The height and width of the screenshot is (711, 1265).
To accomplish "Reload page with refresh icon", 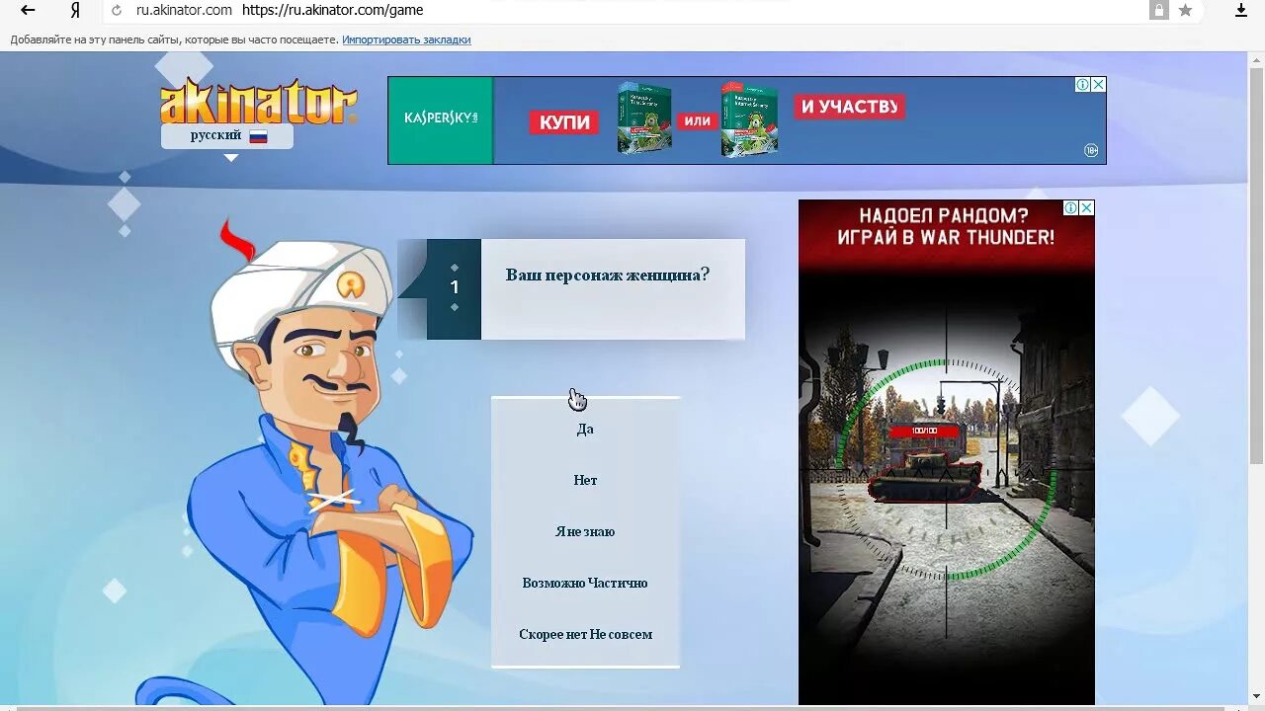I will point(117,10).
